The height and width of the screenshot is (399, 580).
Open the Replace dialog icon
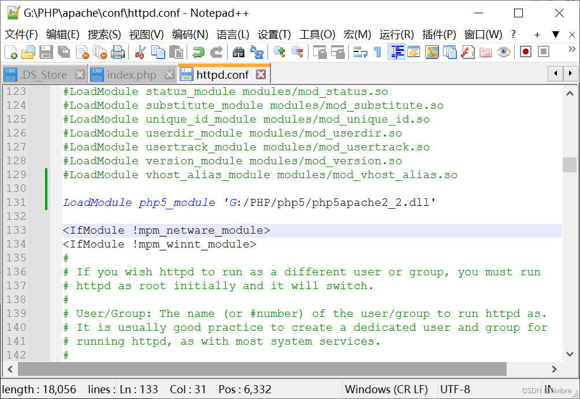[256, 52]
